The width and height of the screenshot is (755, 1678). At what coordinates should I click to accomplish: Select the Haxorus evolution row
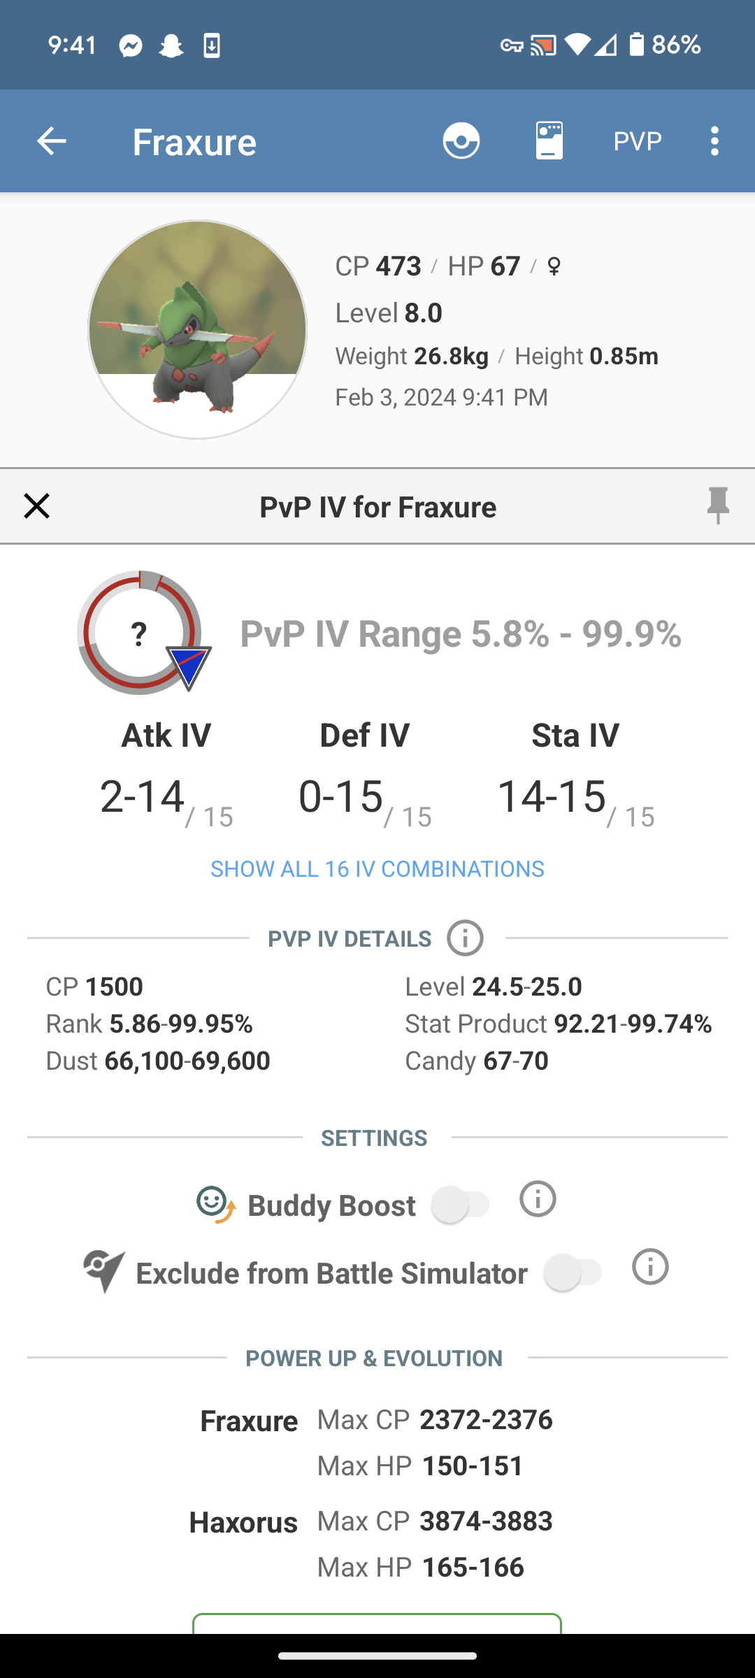pyautogui.click(x=243, y=1523)
